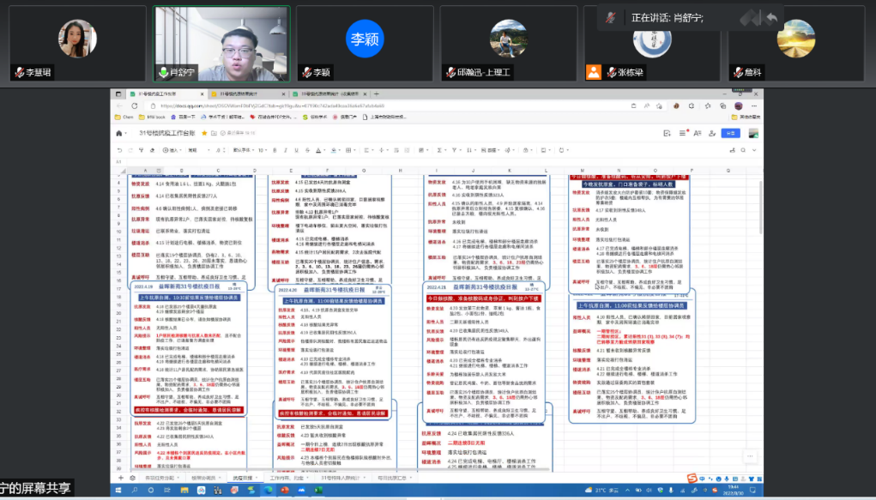Screen dimensions: 876x500
Task: Click the browser profile avatar
Action: (x=739, y=105)
